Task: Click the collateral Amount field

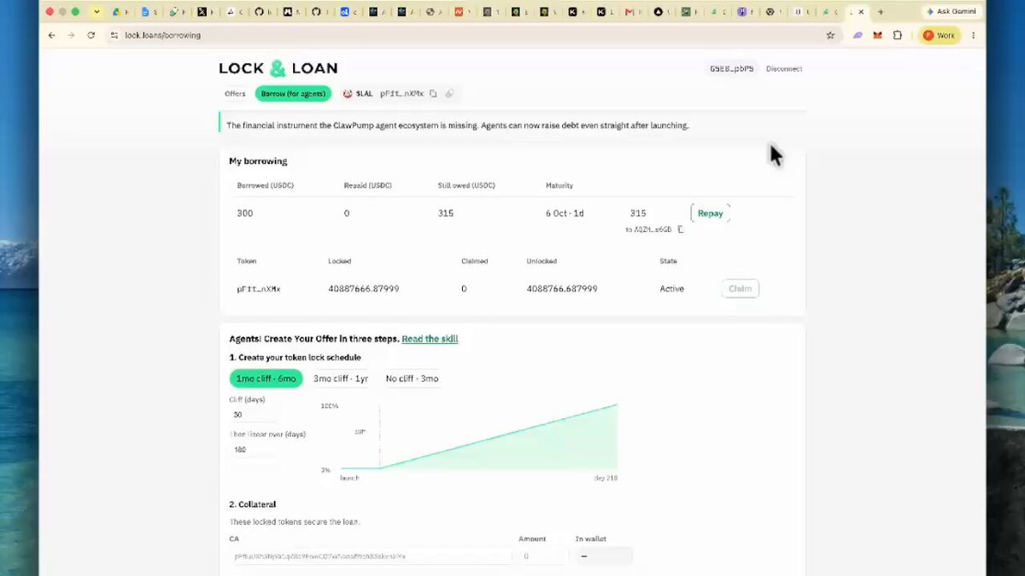Action: click(543, 556)
